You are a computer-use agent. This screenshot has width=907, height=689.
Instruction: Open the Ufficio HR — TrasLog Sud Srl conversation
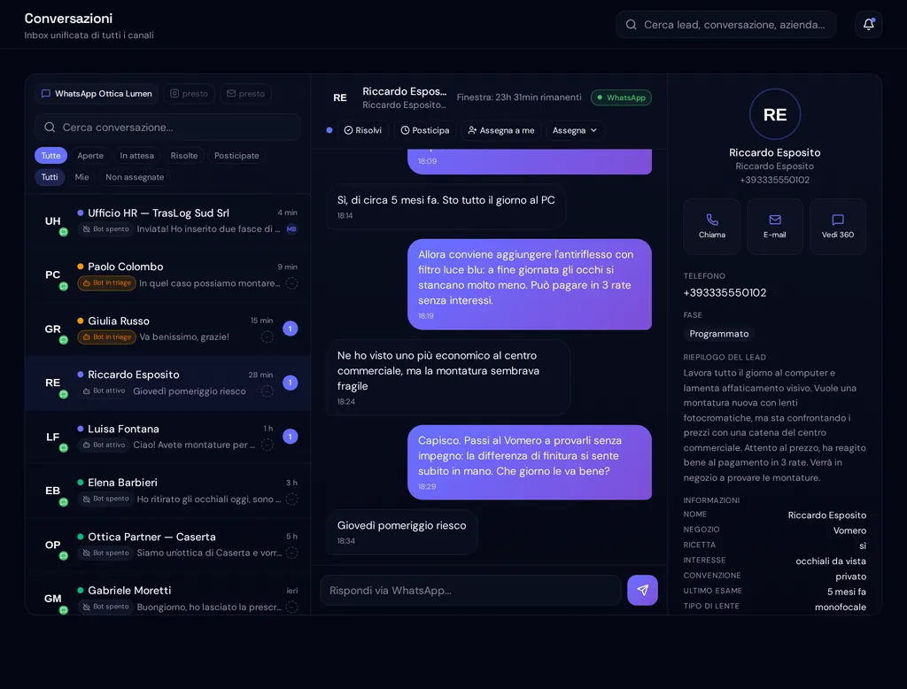[x=167, y=221]
